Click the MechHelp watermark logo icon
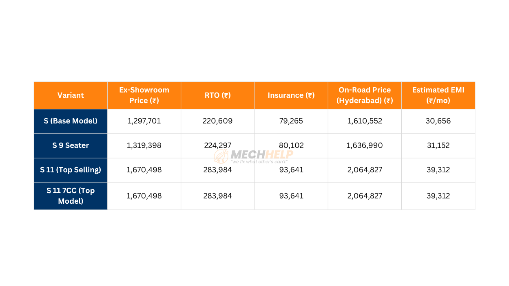The height and width of the screenshot is (286, 509). pyautogui.click(x=221, y=156)
